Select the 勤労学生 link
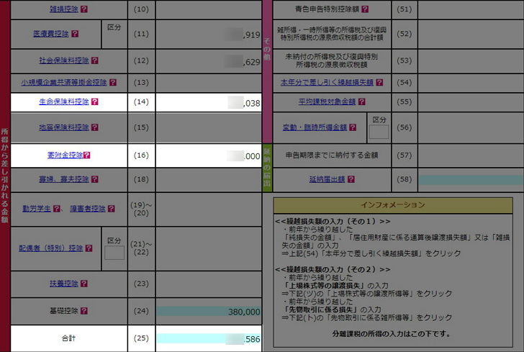Image resolution: width=524 pixels, height=352 pixels. coord(35,209)
